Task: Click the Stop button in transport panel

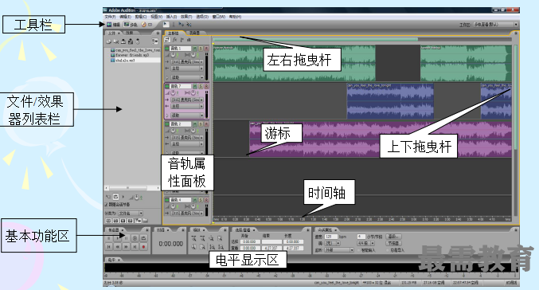Action: pos(109,238)
